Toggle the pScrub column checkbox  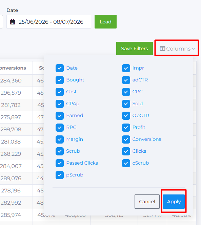tap(60, 175)
